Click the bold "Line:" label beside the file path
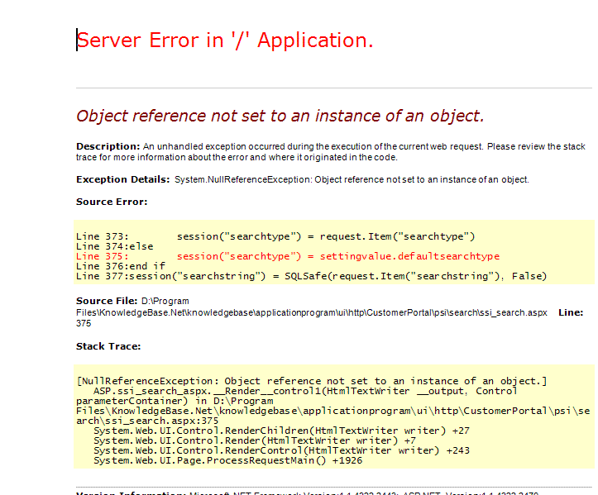Viewport: 598px width, 495px height. coord(571,312)
